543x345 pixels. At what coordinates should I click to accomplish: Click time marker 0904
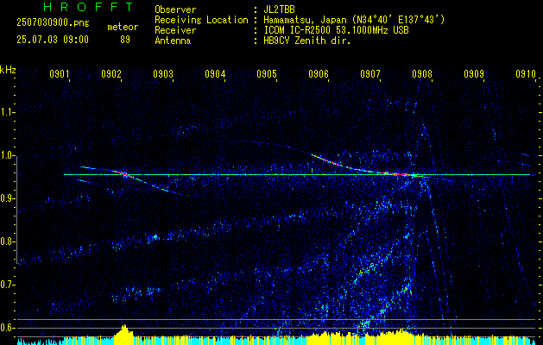pos(215,74)
